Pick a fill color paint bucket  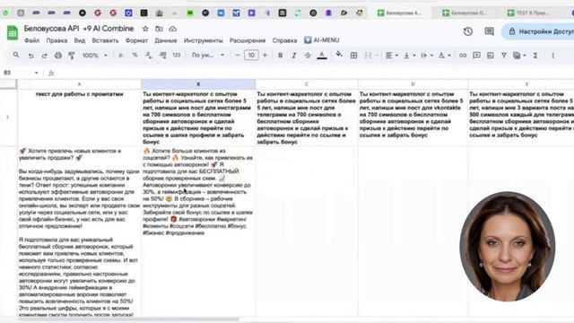[339, 55]
